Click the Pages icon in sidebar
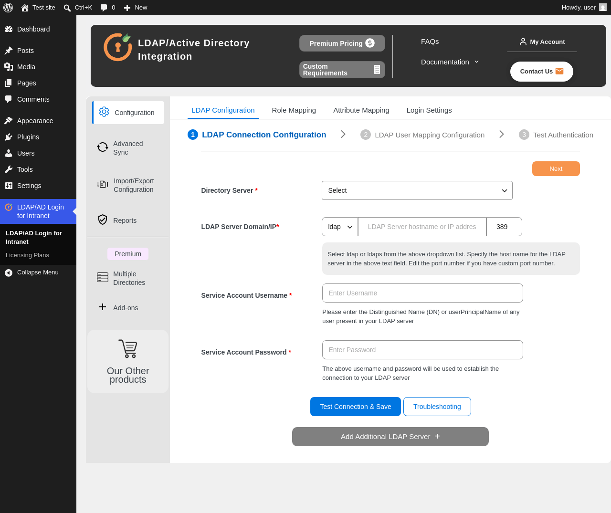This screenshot has height=513, width=611. pyautogui.click(x=9, y=83)
